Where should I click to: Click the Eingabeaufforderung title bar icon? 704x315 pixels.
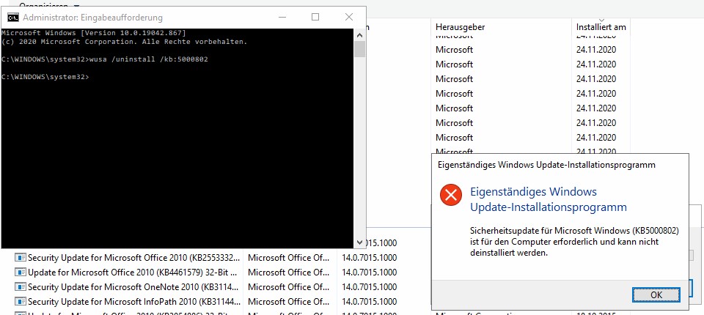13,18
